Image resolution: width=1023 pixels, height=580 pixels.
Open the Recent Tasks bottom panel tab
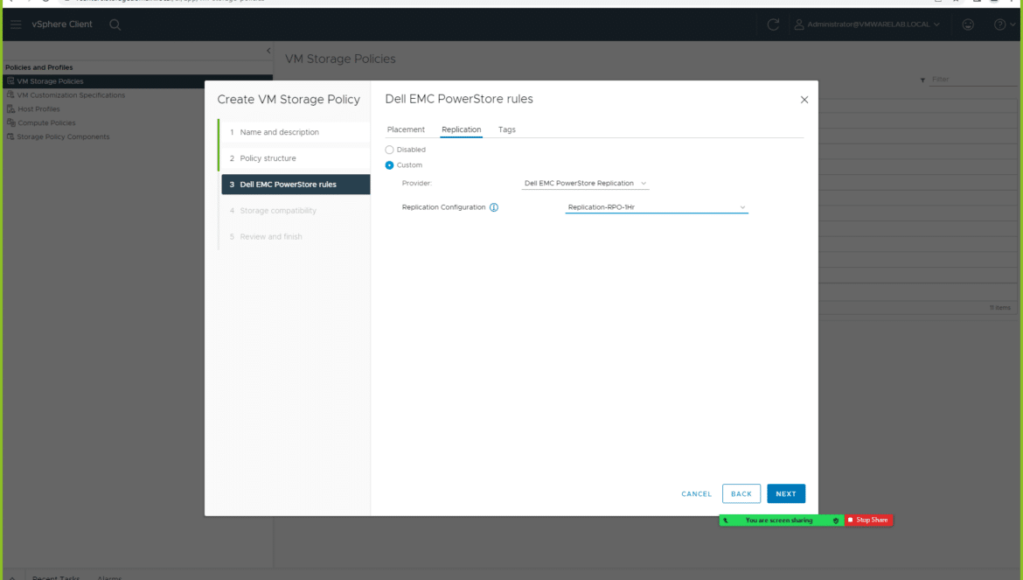(x=56, y=577)
